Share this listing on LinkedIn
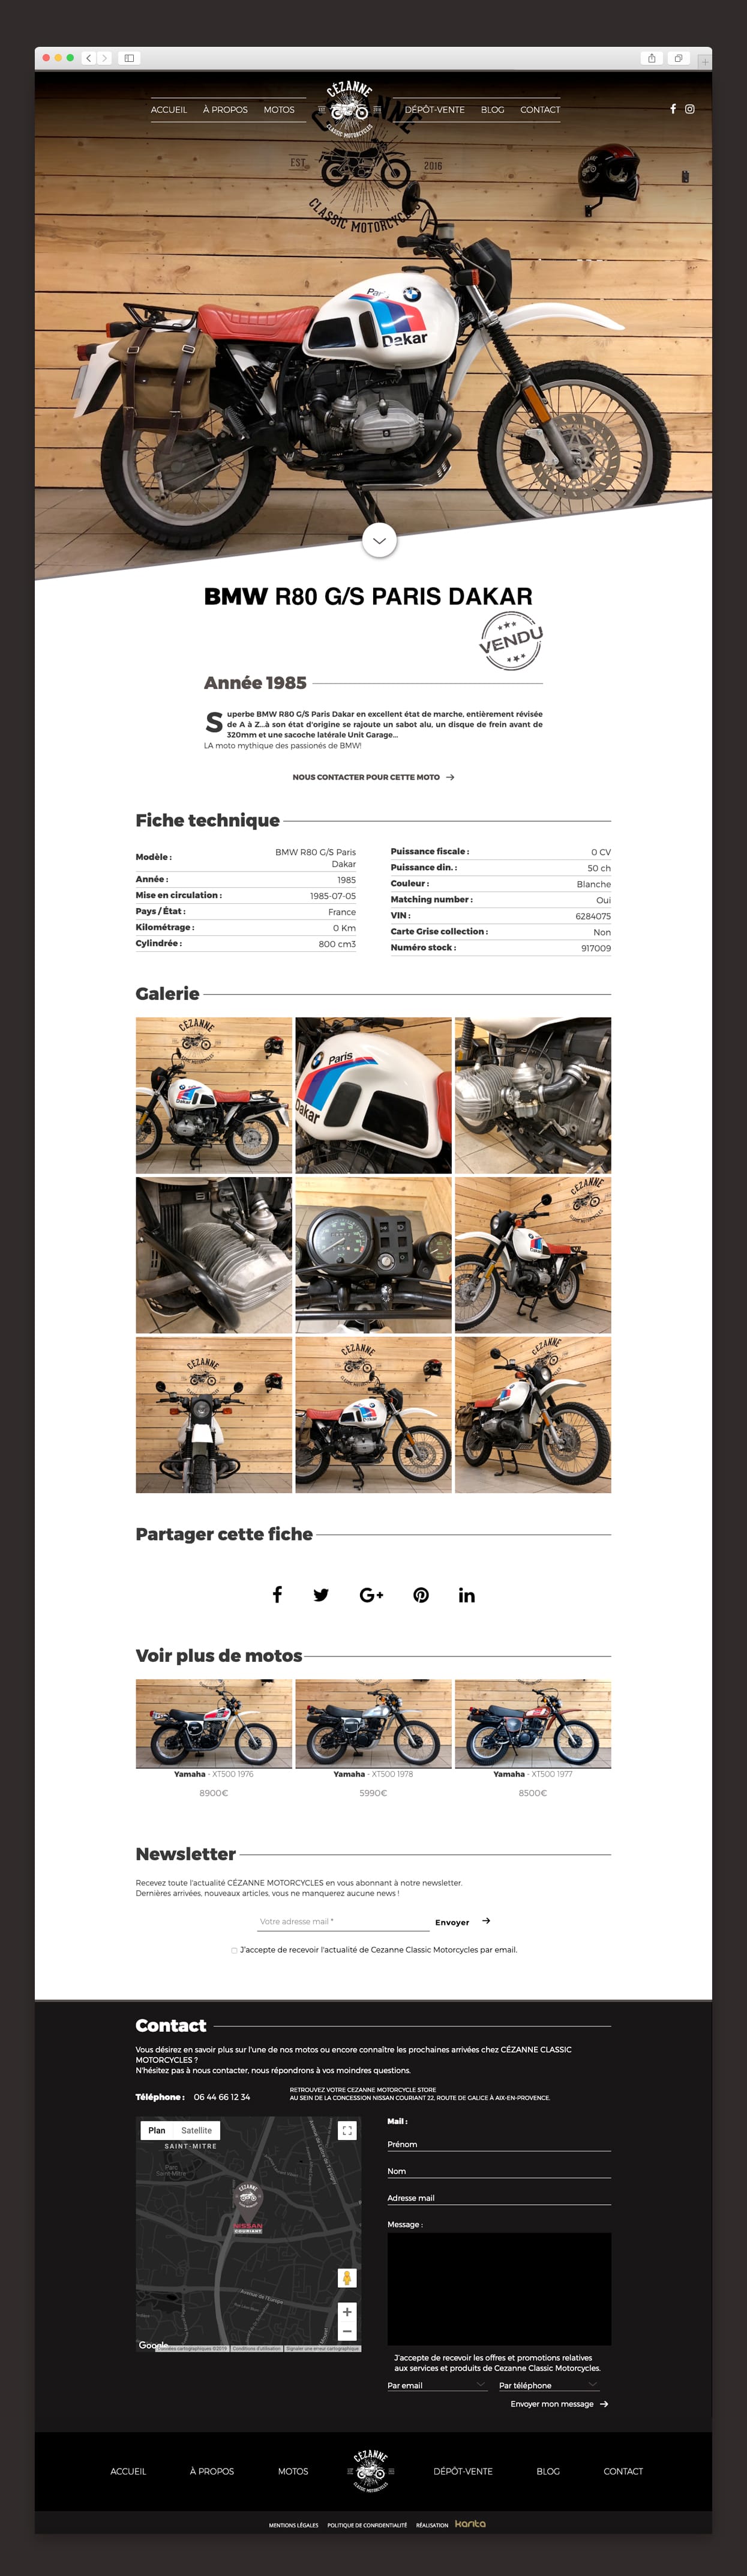Viewport: 747px width, 2576px height. 466,1595
